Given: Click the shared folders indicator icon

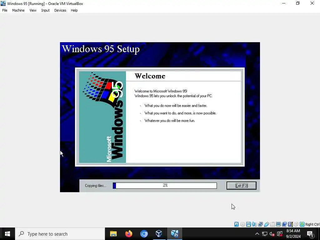Looking at the screenshot, I should tap(272, 224).
